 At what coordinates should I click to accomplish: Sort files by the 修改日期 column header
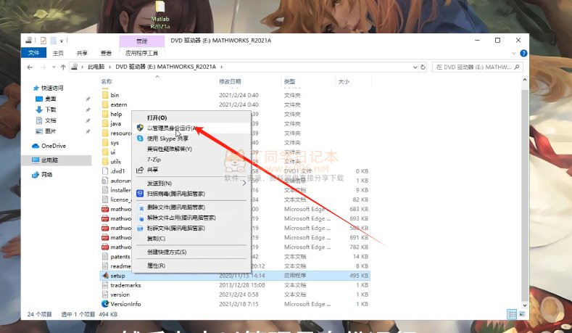(230, 82)
